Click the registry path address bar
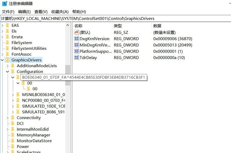This screenshot has height=153, width=231. tap(115, 19)
